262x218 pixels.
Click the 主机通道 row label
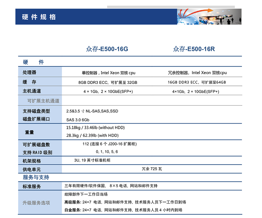pos(32,91)
